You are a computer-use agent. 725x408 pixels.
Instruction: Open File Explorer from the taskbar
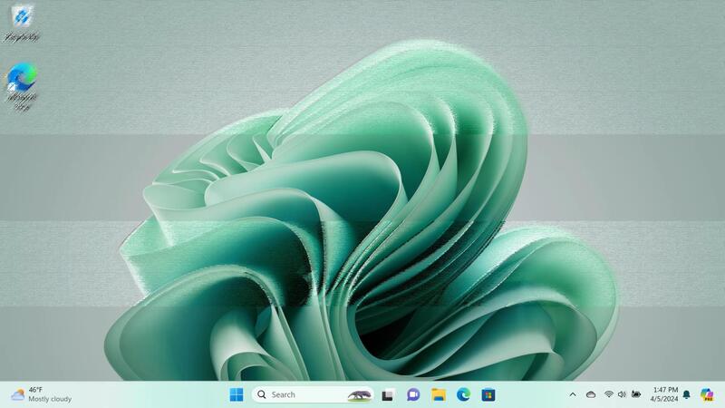pyautogui.click(x=439, y=394)
